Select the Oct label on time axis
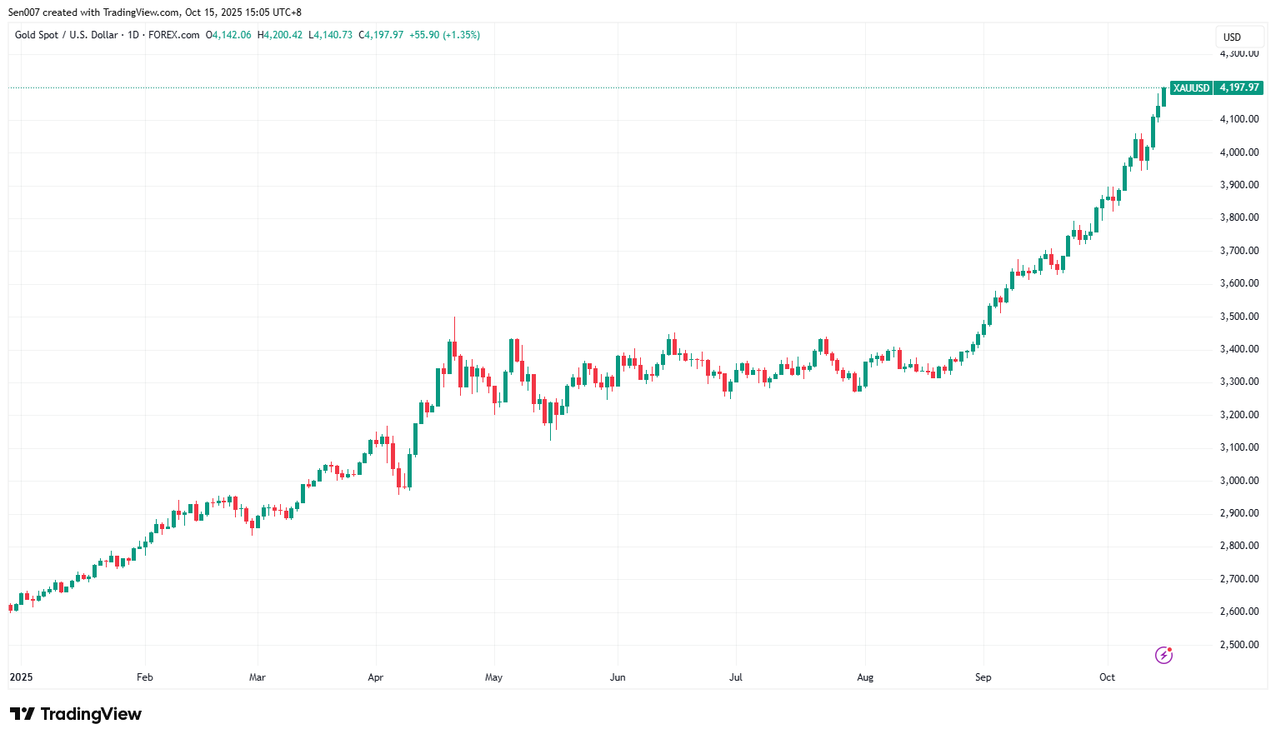This screenshot has height=739, width=1276. (1107, 677)
